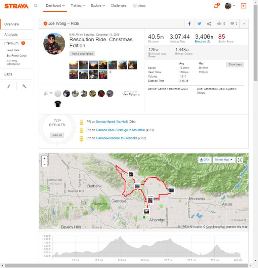
Task: Click the share activity icon
Action: pyautogui.click(x=209, y=24)
